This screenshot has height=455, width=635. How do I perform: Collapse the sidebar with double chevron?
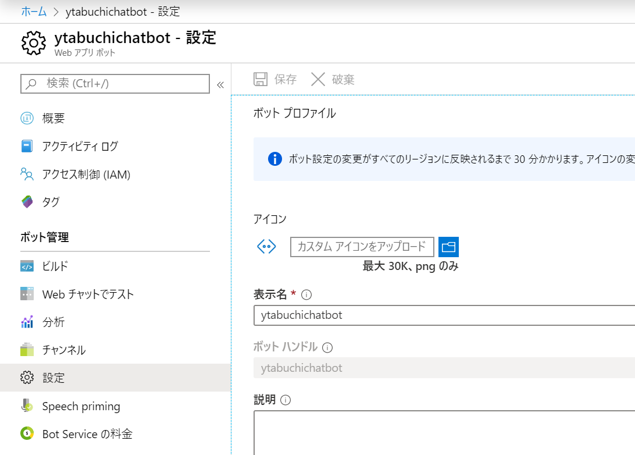tap(220, 85)
